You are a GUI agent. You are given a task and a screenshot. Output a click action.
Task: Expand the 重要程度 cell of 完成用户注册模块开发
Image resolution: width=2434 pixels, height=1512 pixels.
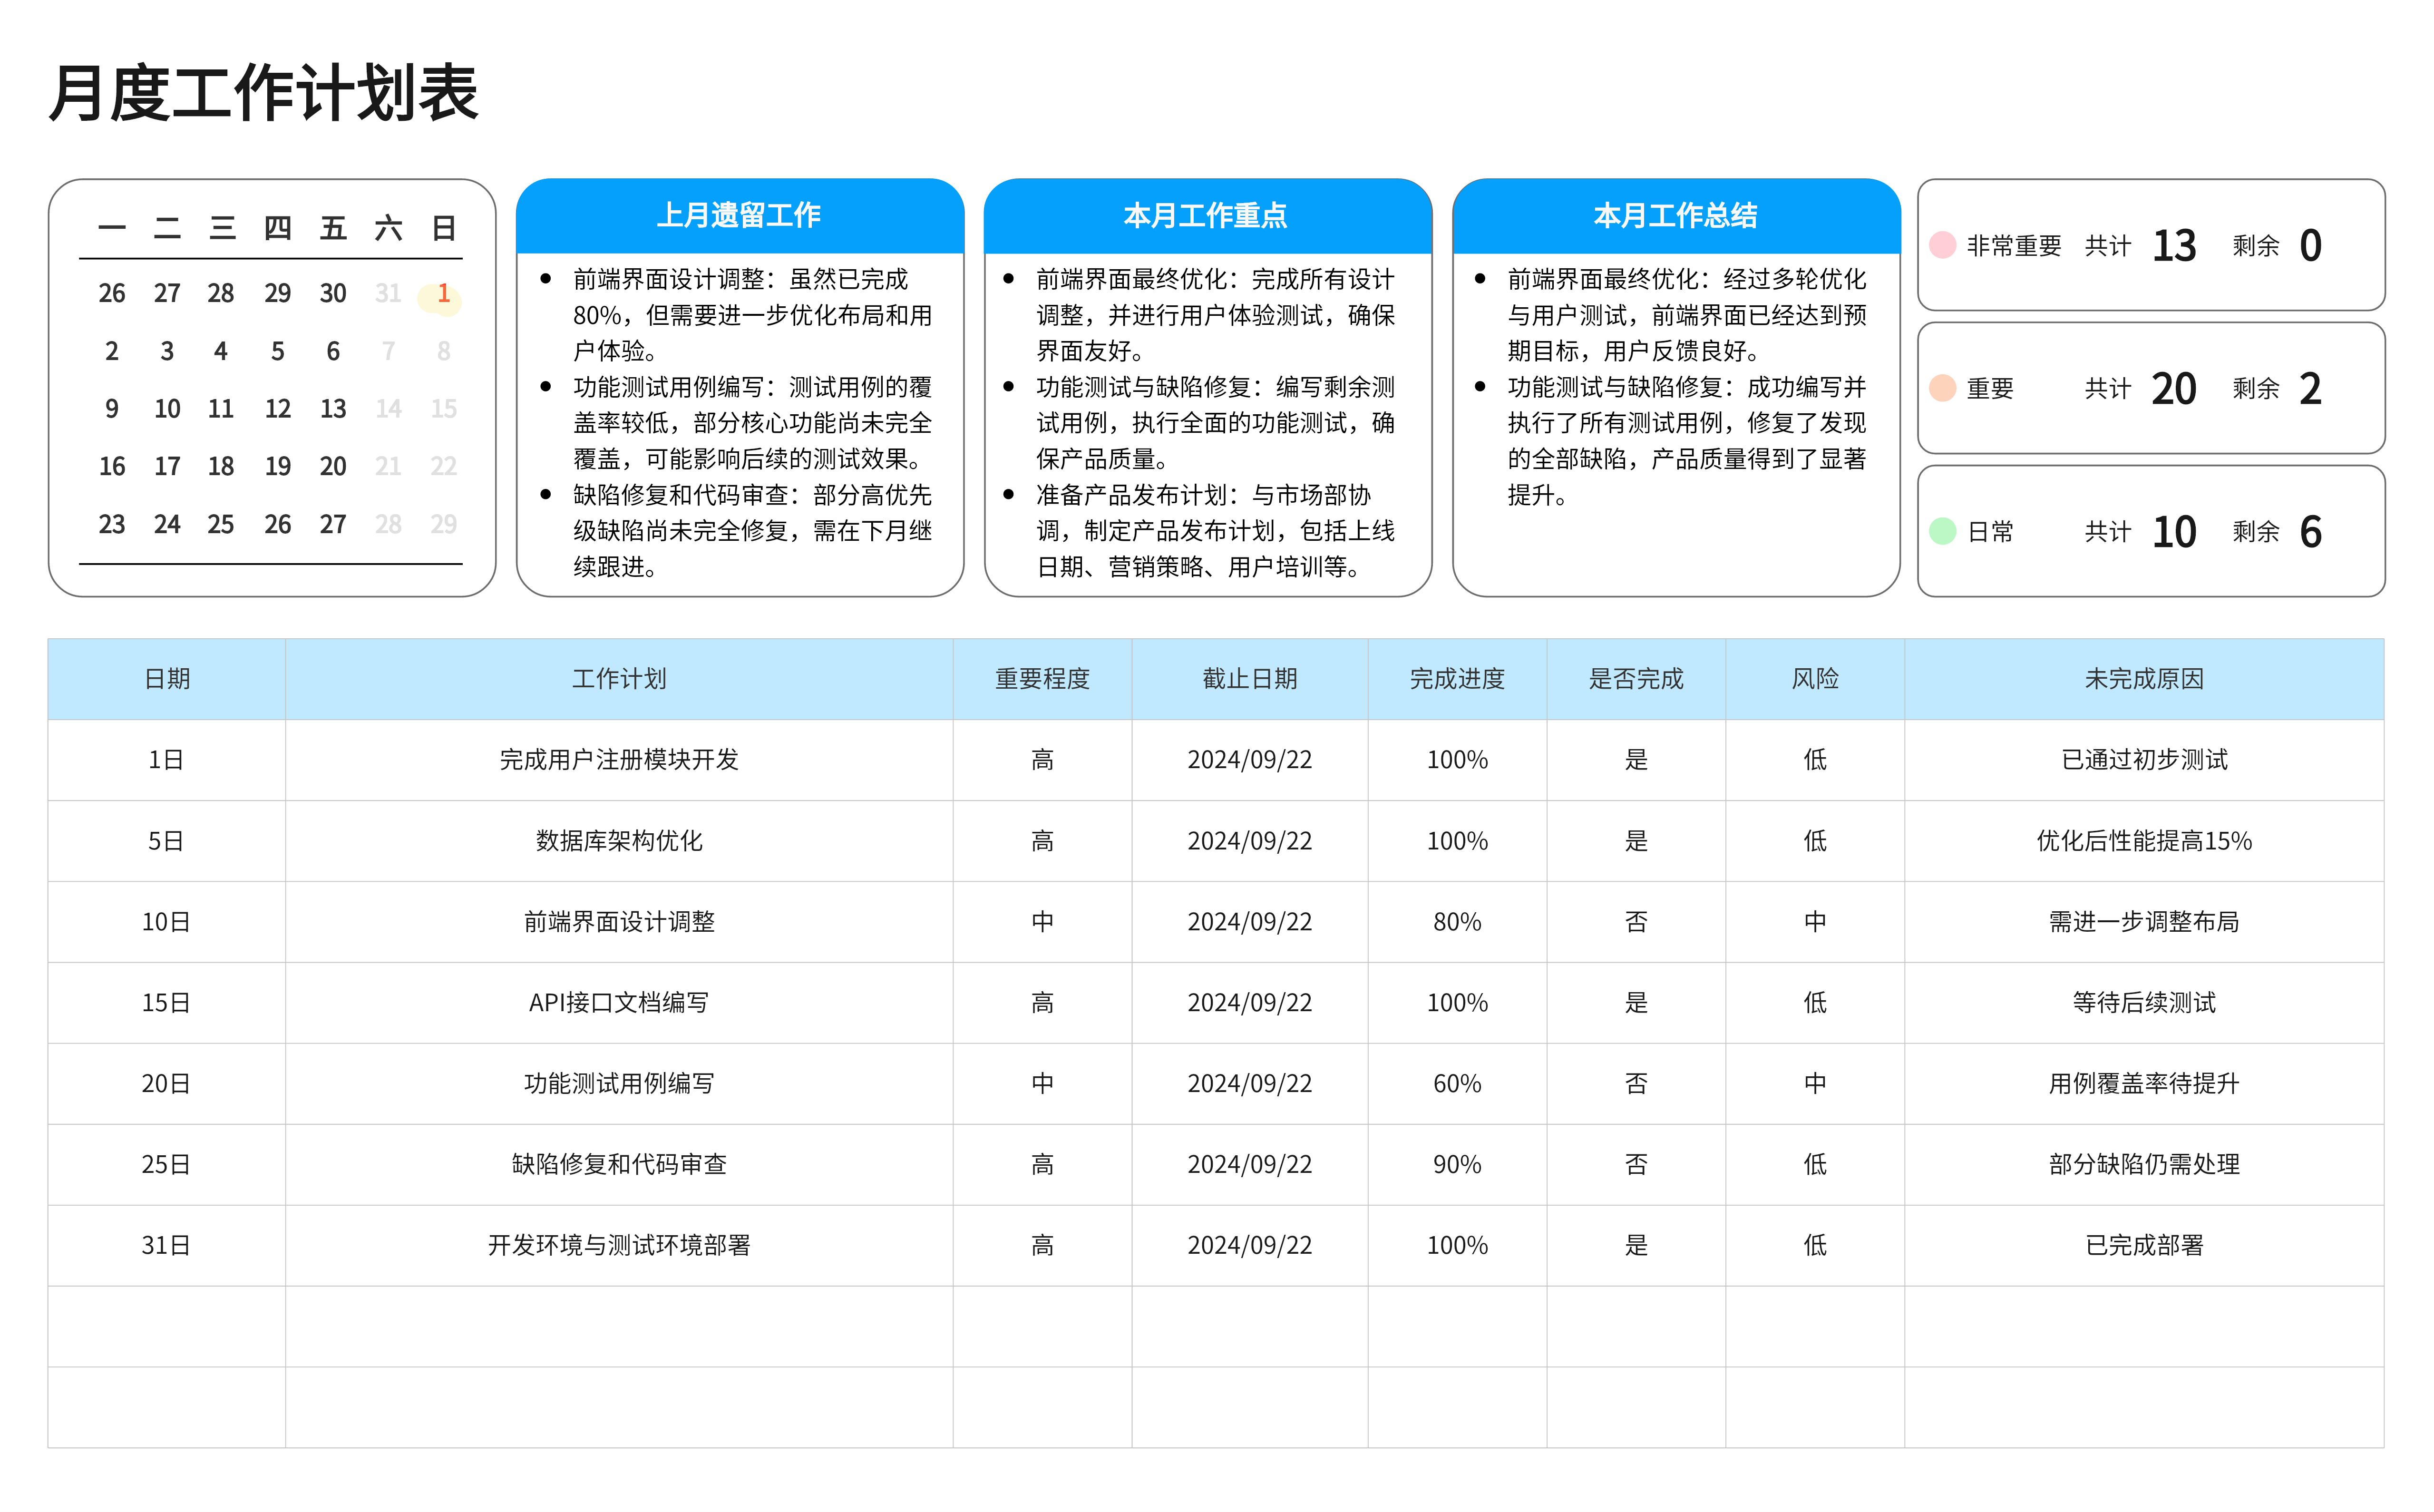pyautogui.click(x=1042, y=759)
